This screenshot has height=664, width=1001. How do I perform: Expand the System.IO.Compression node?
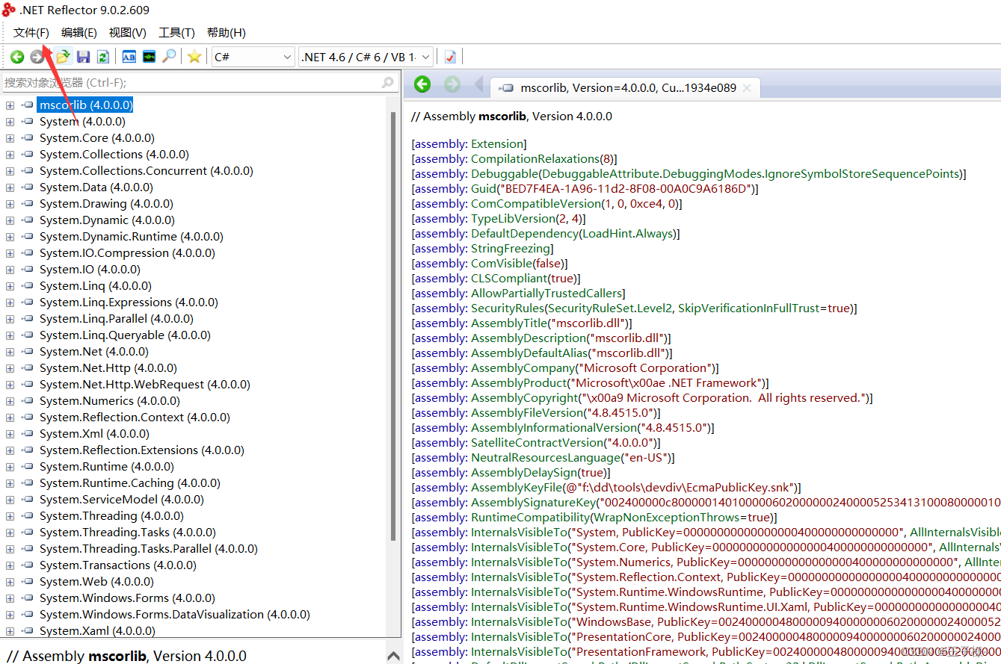pos(10,253)
